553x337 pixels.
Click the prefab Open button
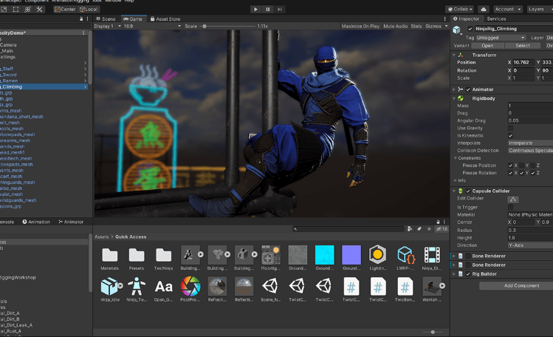[x=487, y=46]
